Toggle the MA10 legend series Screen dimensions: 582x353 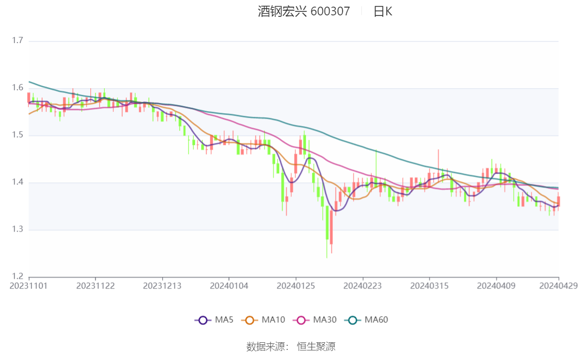point(263,320)
